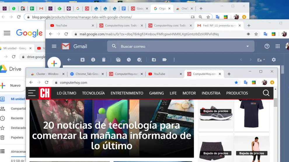Snooze the email with the clock icon
The image size is (289, 162).
129,60
